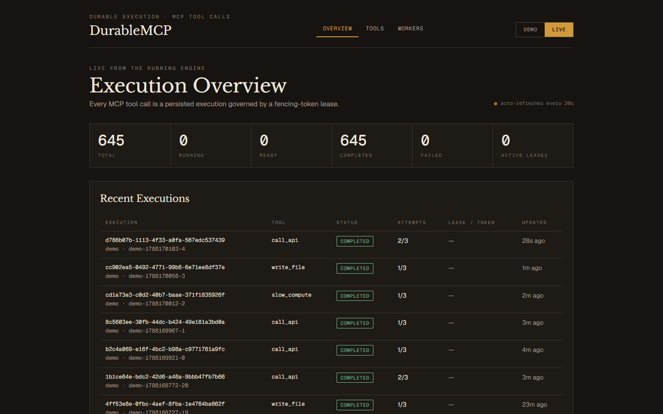Go to the Workers tab

[x=410, y=29]
